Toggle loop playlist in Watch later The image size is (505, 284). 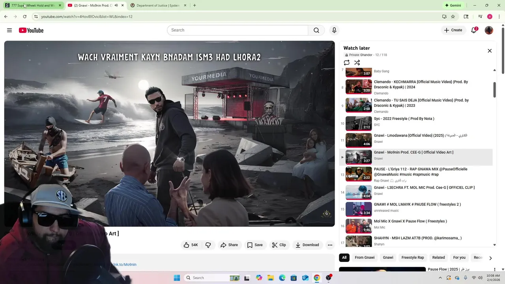pos(346,63)
